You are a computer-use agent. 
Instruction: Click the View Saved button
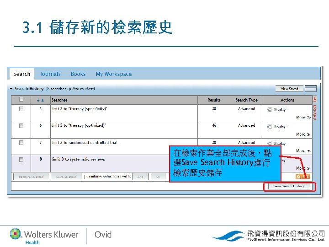(289, 89)
